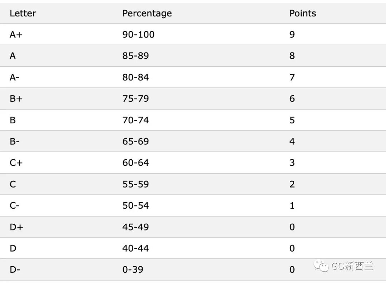Click the points value 5

[292, 120]
